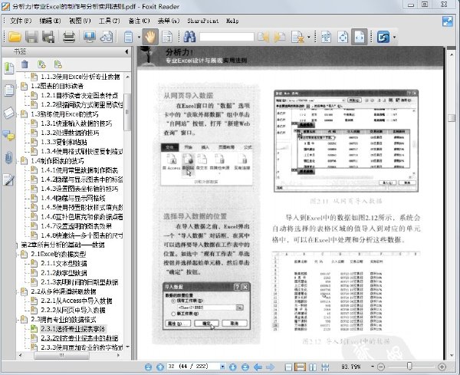
Task: Zoom out with the minus button
Action: point(381,367)
